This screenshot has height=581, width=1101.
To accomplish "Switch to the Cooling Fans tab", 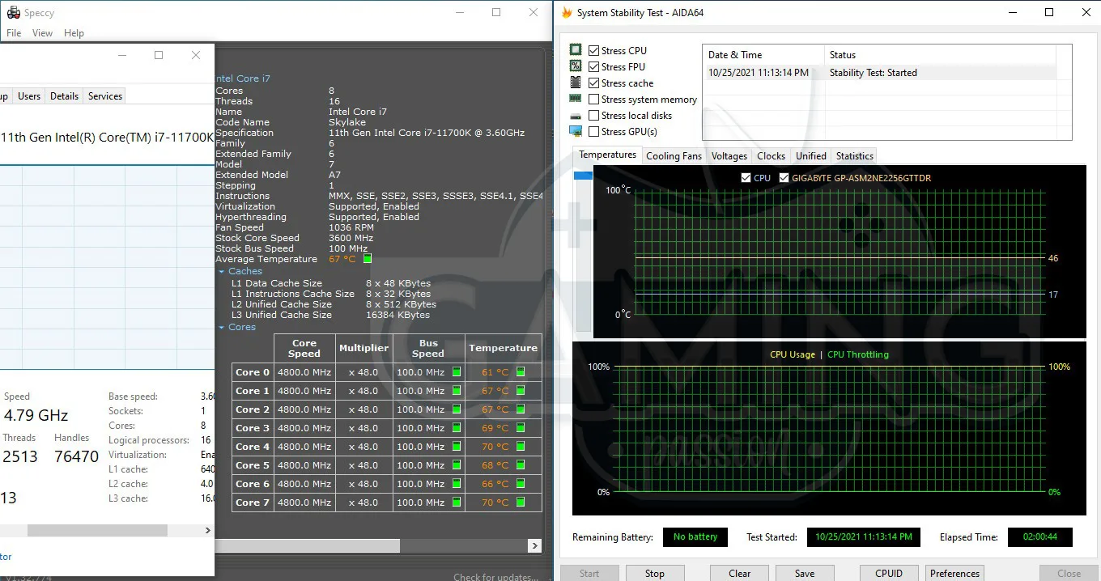I will [674, 156].
